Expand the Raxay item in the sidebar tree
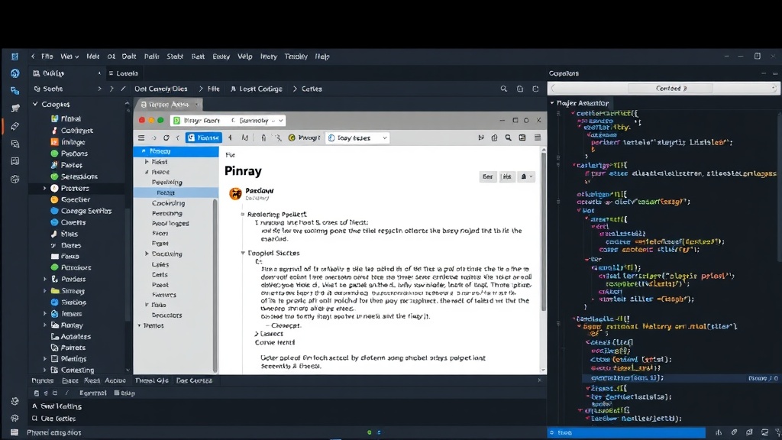 coord(44,325)
